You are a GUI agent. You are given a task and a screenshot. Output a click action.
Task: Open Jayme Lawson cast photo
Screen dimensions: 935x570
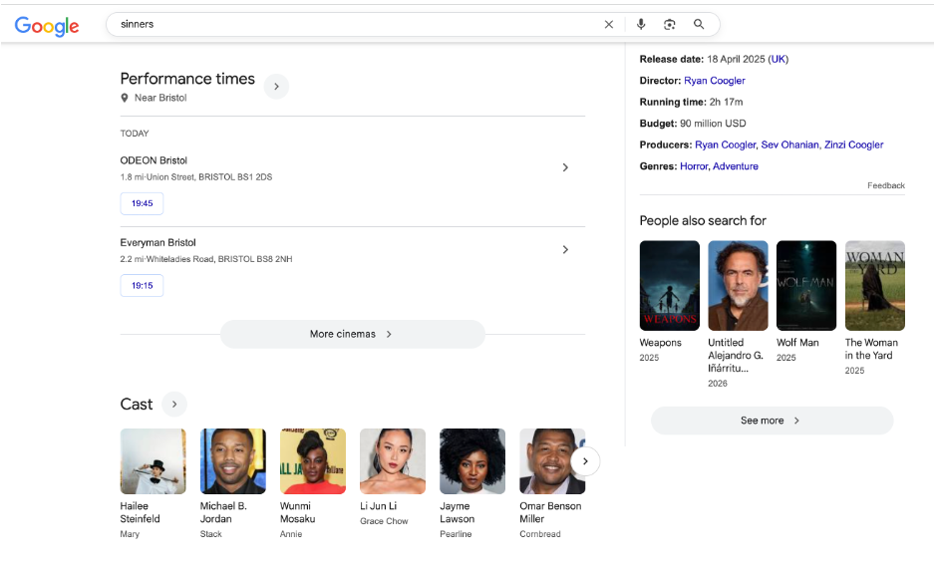[472, 461]
